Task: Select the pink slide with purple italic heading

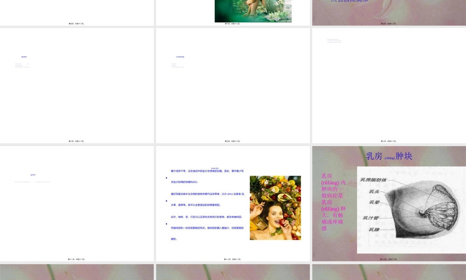Action: pyautogui.click(x=389, y=13)
